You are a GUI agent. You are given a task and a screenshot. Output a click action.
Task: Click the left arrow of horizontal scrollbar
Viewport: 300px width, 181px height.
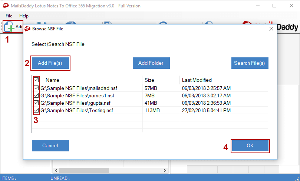[x=56, y=170]
